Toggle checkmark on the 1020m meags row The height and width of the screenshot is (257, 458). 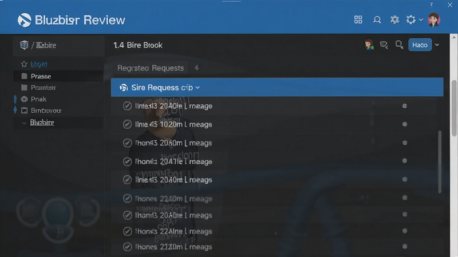127,124
